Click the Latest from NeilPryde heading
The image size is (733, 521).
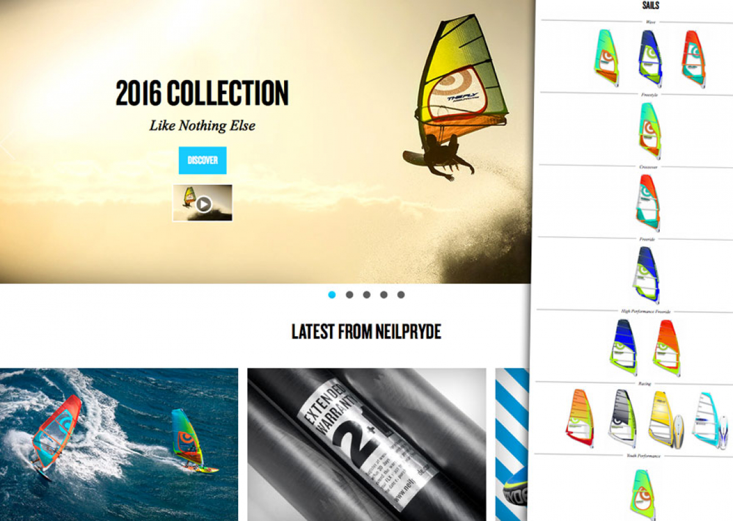point(366,332)
